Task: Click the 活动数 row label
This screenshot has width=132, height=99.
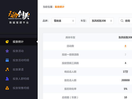Action: tap(70, 46)
